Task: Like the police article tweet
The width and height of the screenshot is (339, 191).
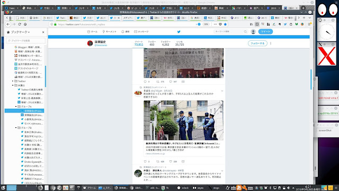Action: pyautogui.click(x=171, y=161)
